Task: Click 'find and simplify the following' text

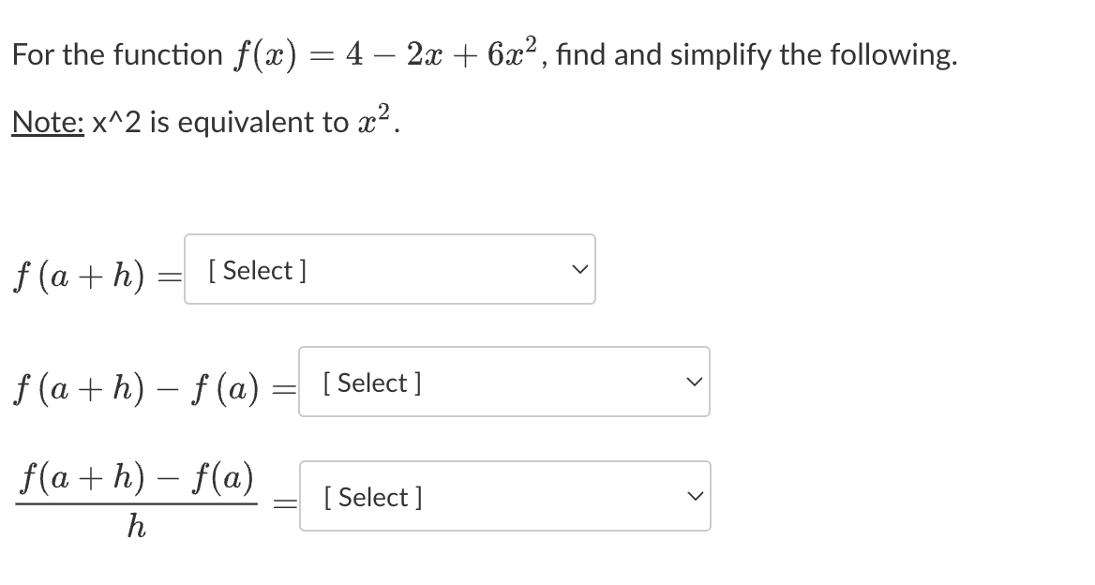Action: pos(757,54)
